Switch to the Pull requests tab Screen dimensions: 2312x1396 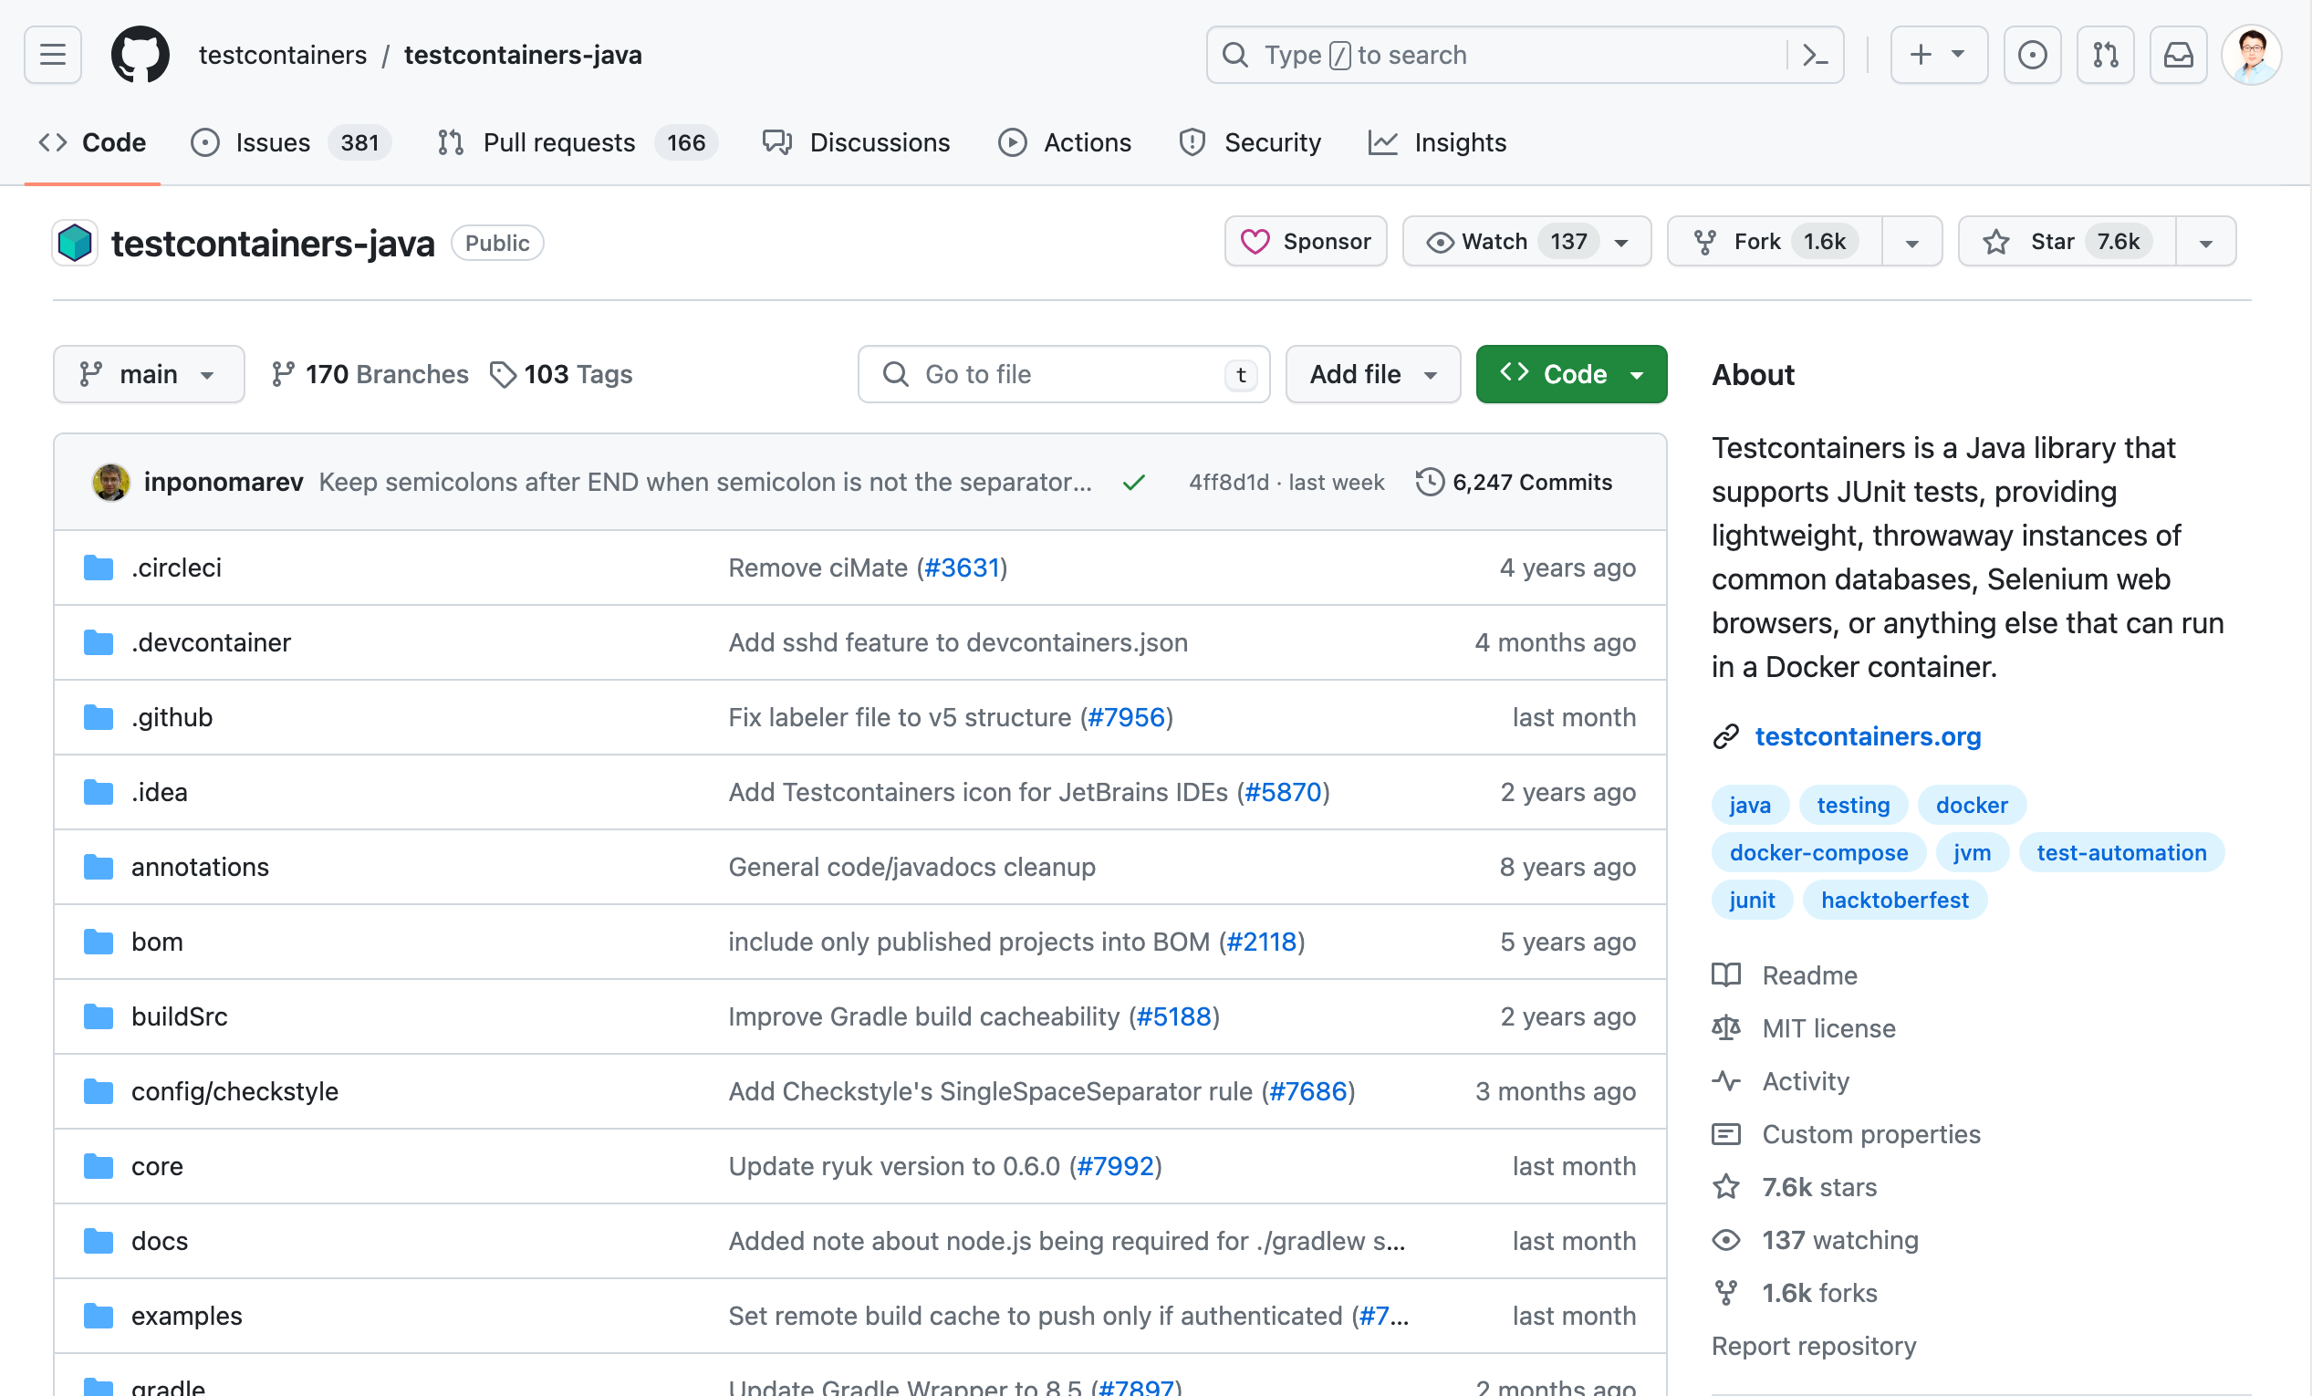click(557, 142)
